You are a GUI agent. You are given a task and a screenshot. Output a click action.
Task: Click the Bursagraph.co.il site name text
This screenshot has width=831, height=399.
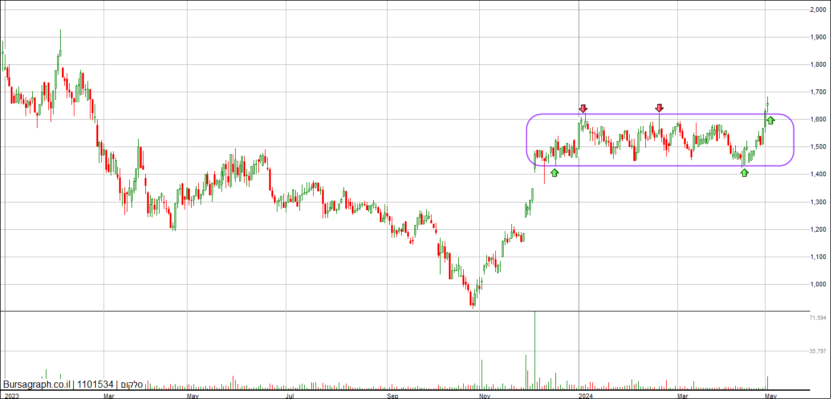click(36, 385)
